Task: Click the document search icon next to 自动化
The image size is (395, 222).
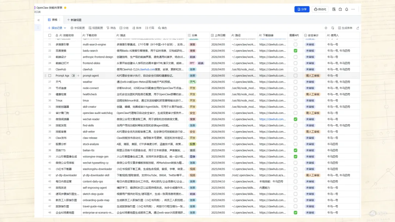Action: click(x=334, y=9)
